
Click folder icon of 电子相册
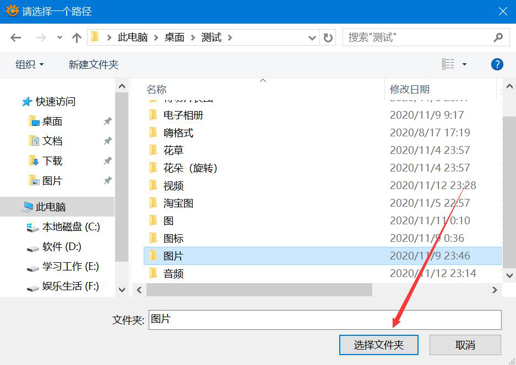coord(153,115)
